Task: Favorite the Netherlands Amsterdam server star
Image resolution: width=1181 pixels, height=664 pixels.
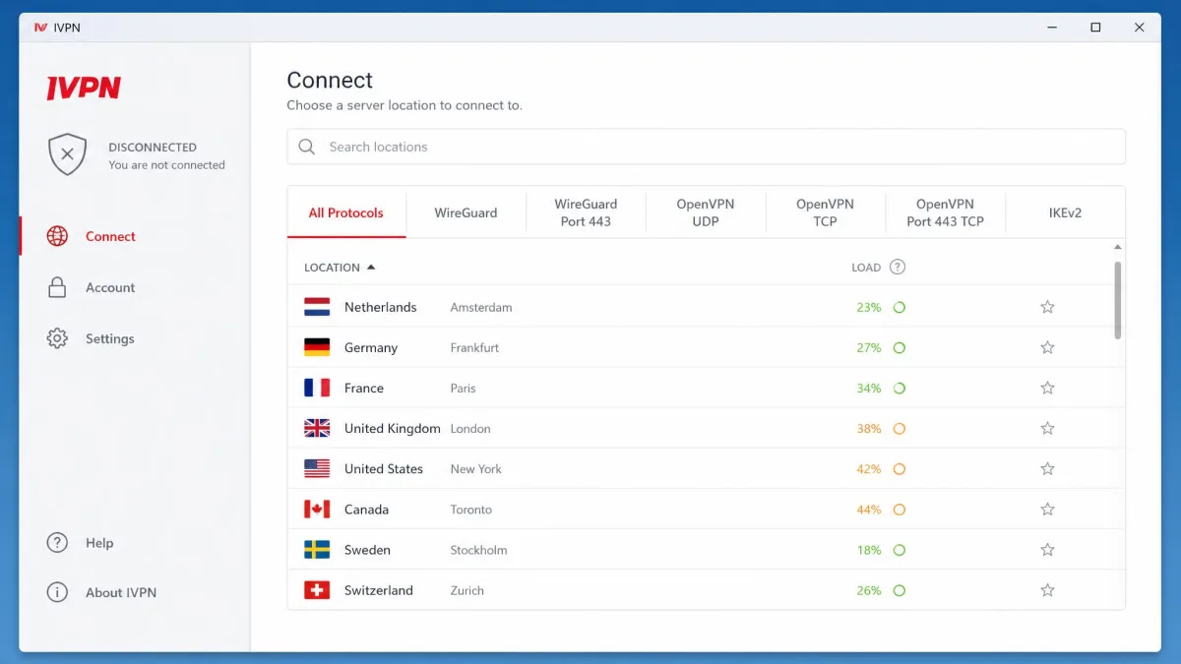Action: [x=1047, y=307]
